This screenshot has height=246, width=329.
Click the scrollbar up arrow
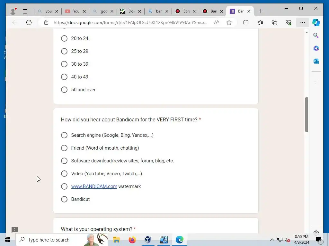(x=307, y=33)
